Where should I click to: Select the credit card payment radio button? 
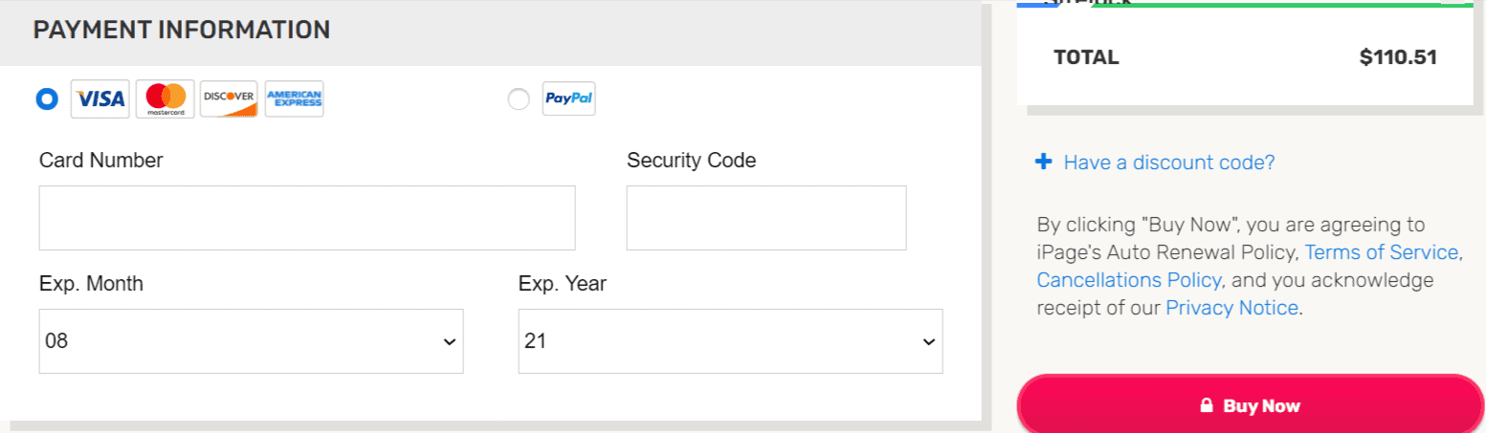click(47, 98)
